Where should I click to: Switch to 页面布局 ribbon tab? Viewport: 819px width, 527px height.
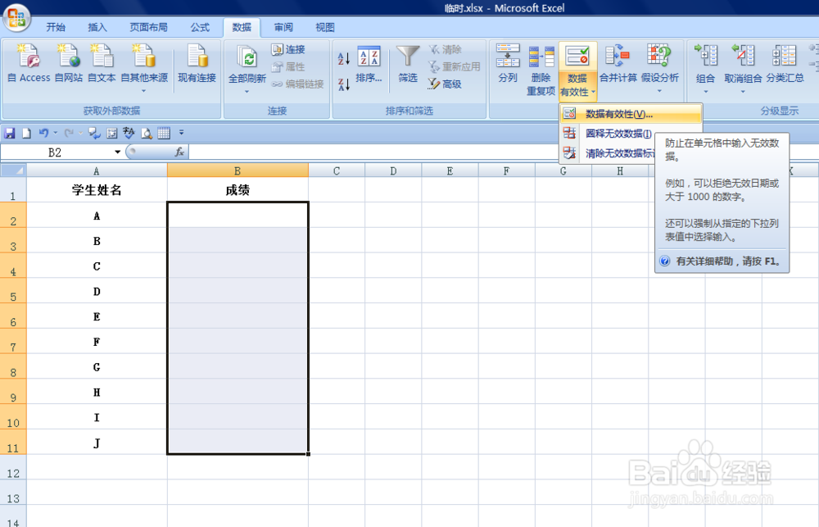tap(148, 27)
